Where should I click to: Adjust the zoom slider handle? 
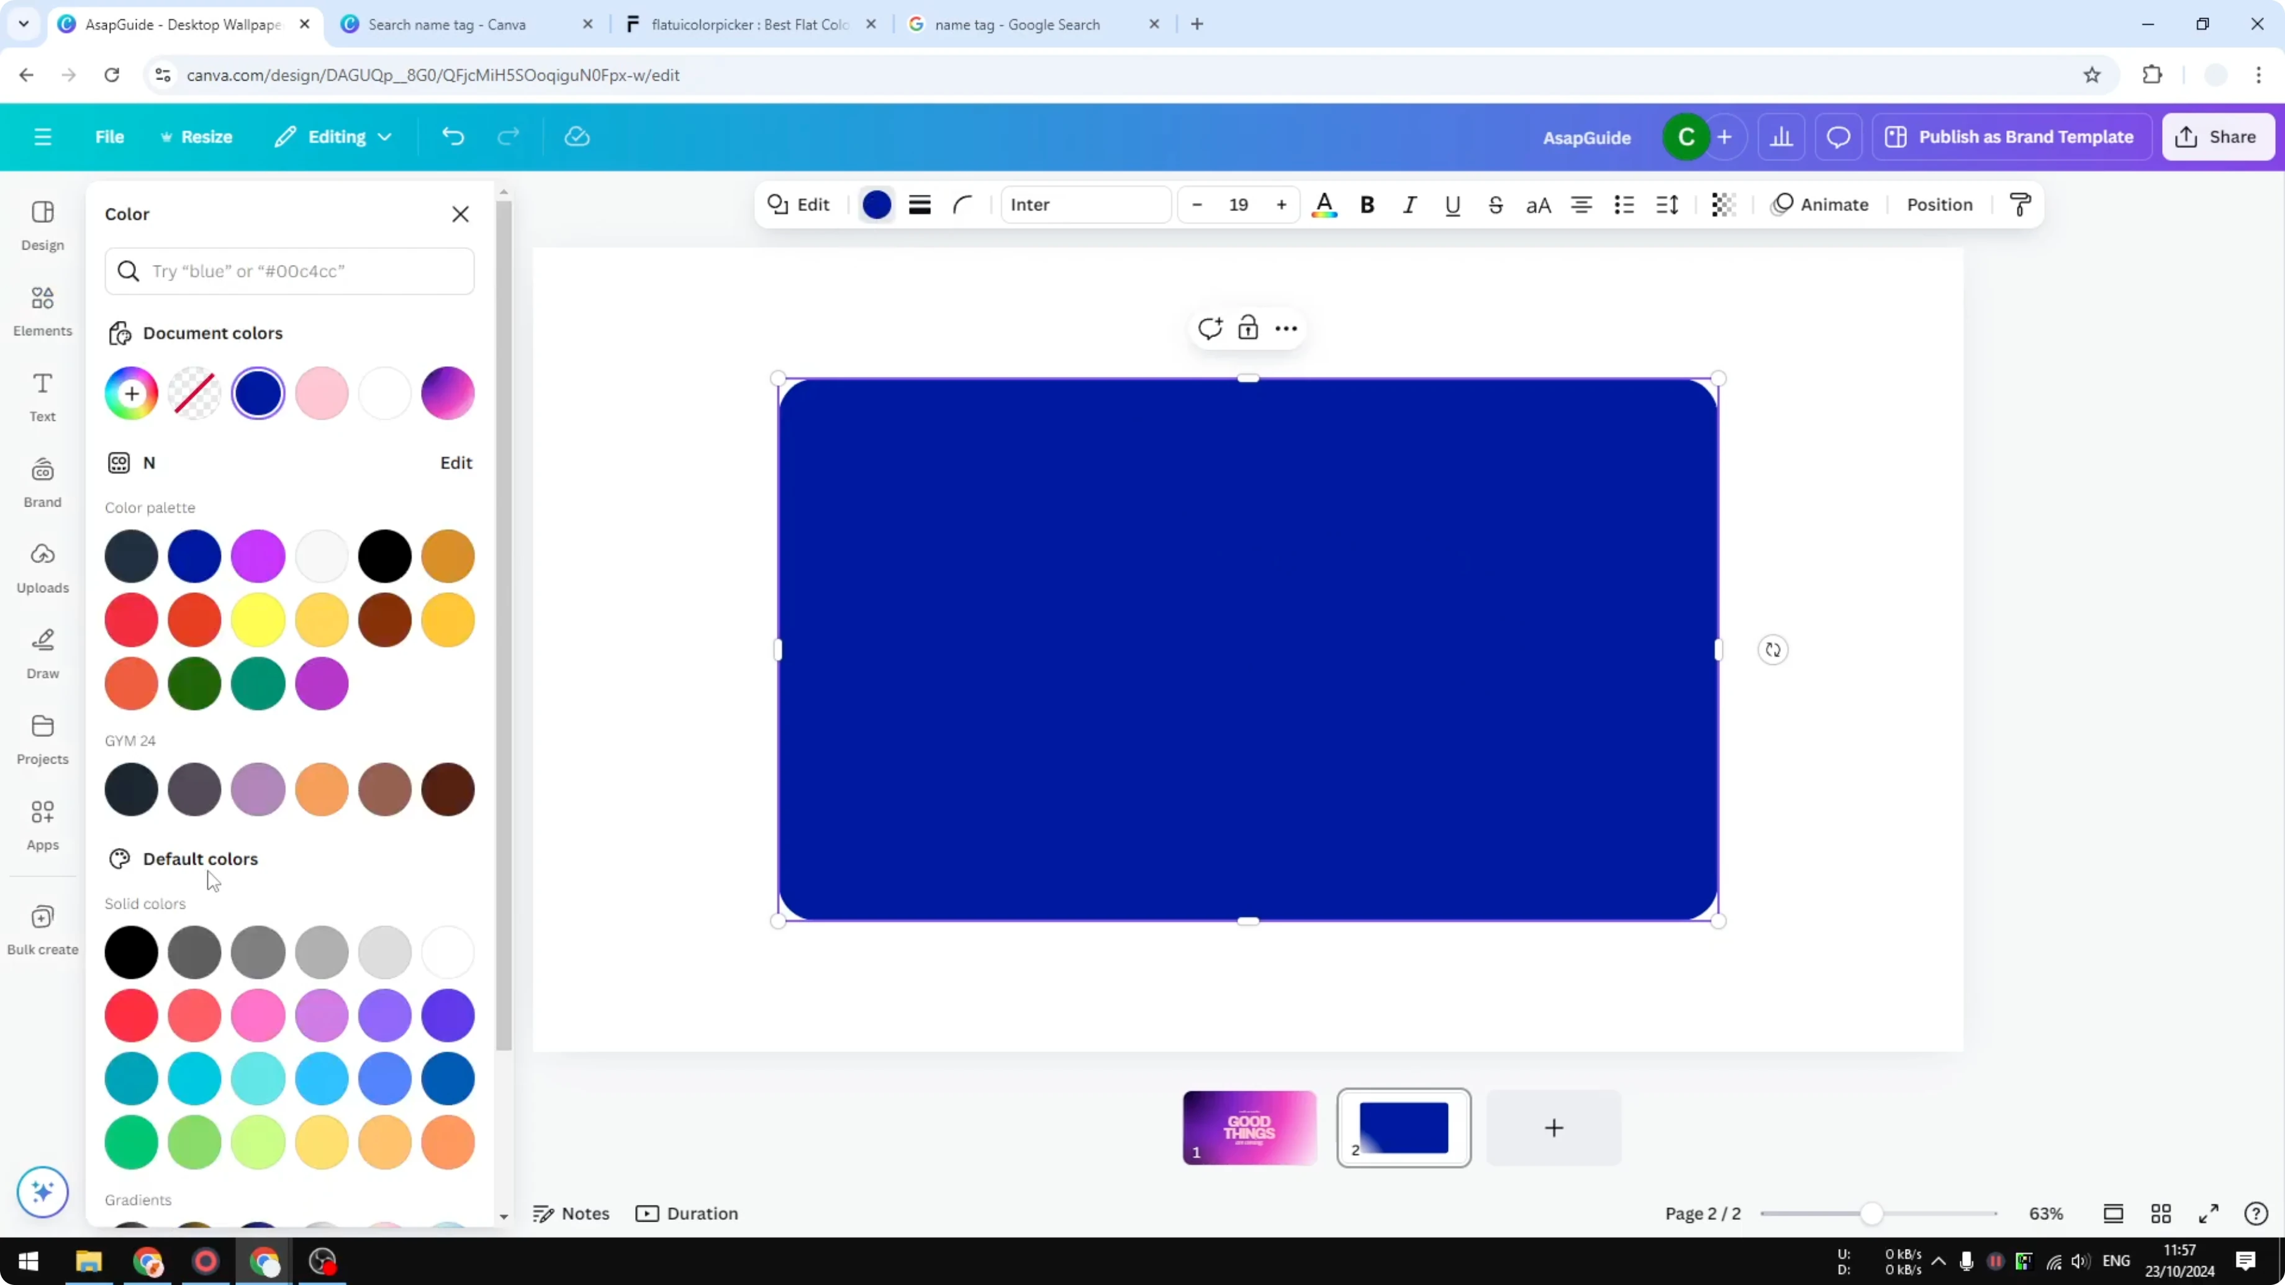tap(1871, 1213)
